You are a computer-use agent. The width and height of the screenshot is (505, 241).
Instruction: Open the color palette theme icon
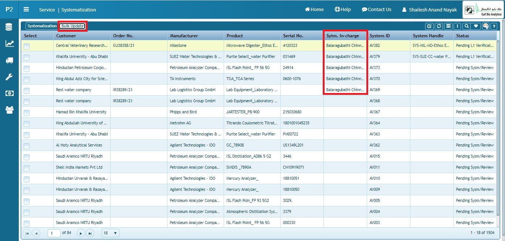pyautogui.click(x=485, y=26)
